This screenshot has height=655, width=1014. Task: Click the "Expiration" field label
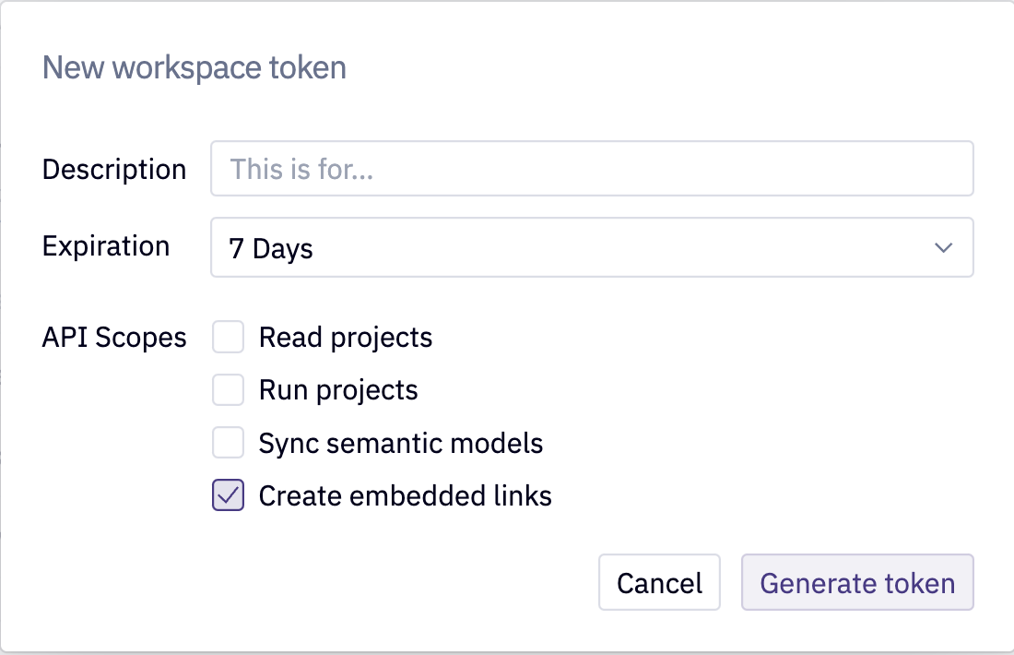106,246
